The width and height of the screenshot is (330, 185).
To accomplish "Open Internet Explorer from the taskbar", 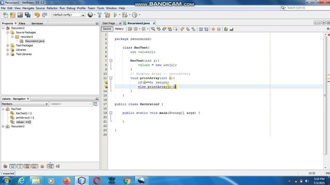I will [22, 180].
